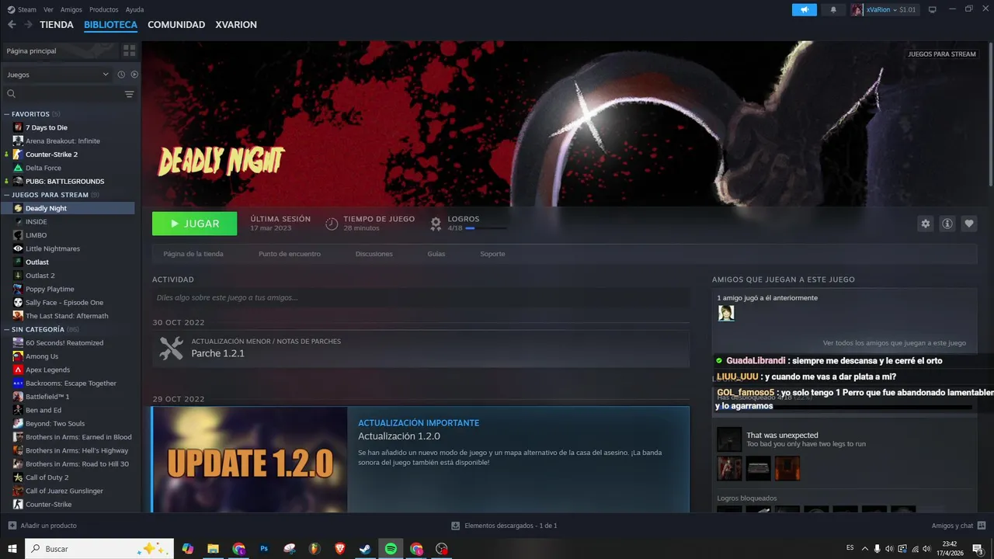Open the Productos menu
Image resolution: width=994 pixels, height=559 pixels.
click(x=104, y=9)
